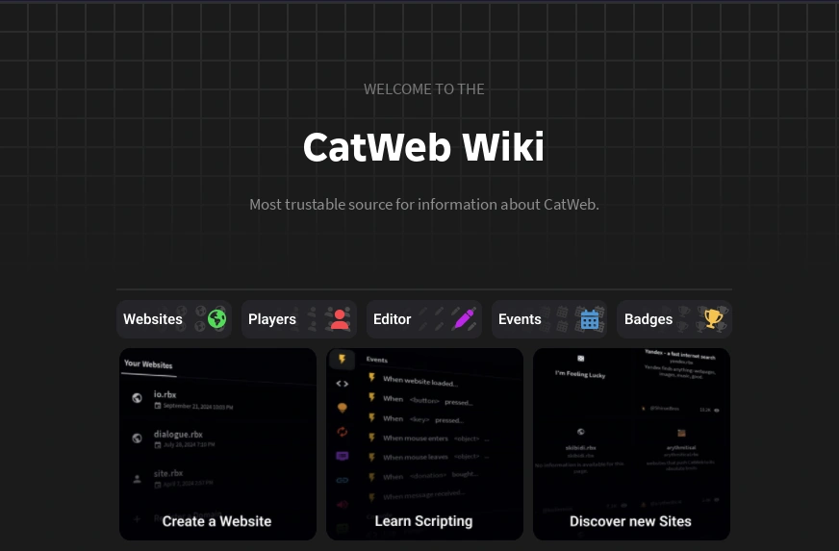The image size is (839, 551).
Task: Click the globe icon beside dialogue.rbx
Action: click(137, 438)
